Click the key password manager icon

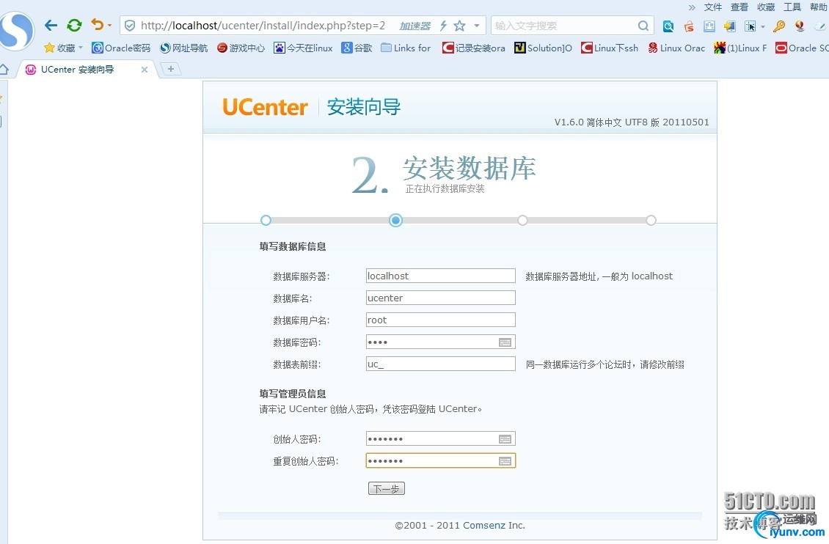click(x=779, y=26)
